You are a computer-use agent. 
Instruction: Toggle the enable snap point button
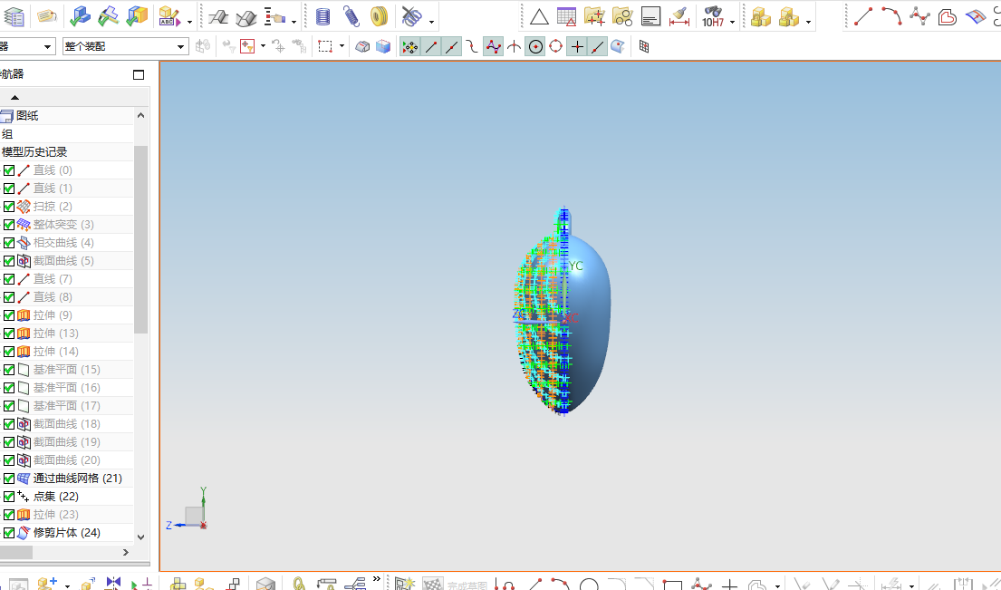(409, 46)
